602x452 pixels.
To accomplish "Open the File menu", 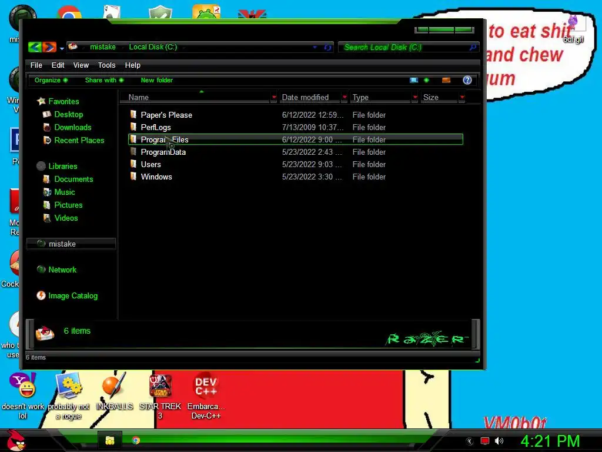I will pyautogui.click(x=36, y=65).
